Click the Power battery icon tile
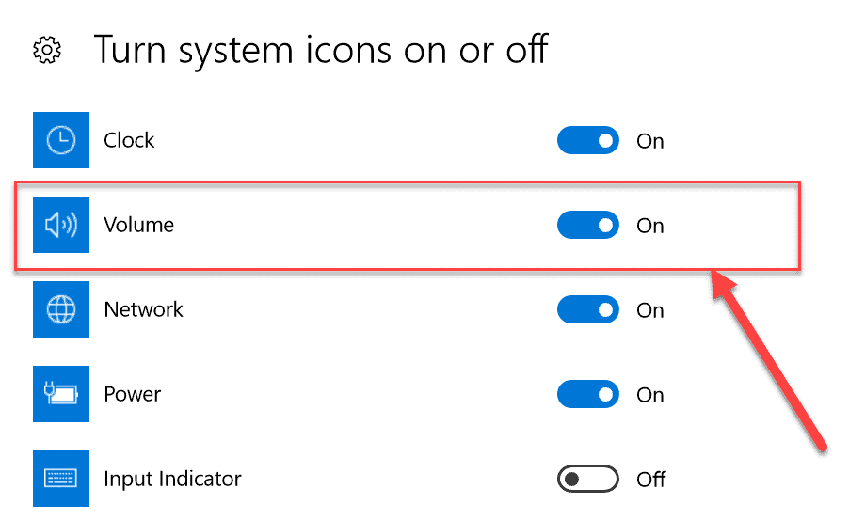 [61, 394]
